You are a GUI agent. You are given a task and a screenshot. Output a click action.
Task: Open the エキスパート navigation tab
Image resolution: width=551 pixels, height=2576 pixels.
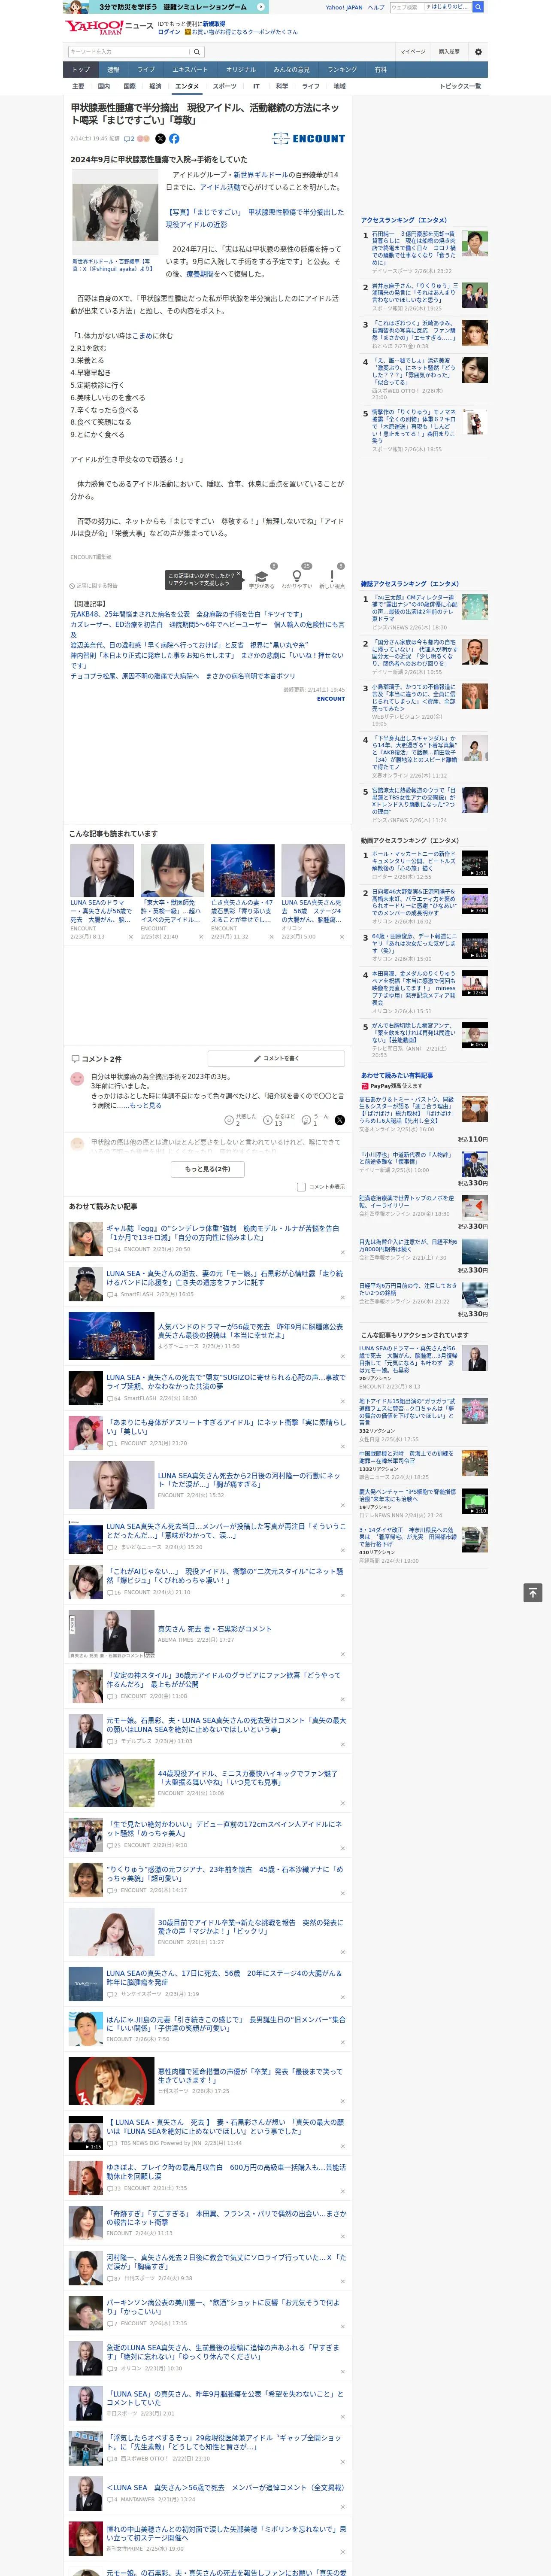[x=190, y=70]
